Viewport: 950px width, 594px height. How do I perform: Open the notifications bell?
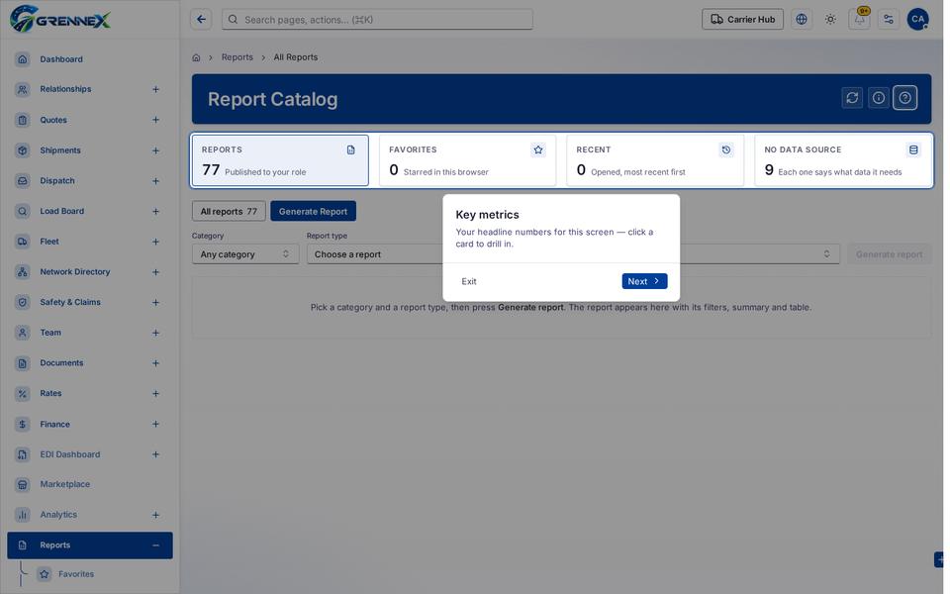click(859, 20)
